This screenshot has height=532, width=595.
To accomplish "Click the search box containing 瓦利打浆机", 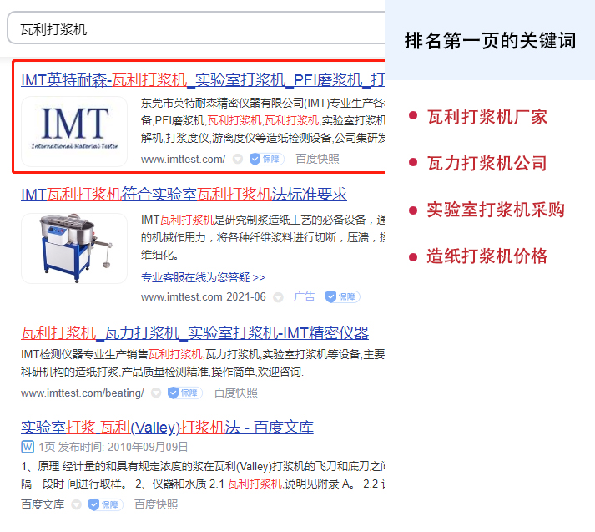I will tap(192, 29).
